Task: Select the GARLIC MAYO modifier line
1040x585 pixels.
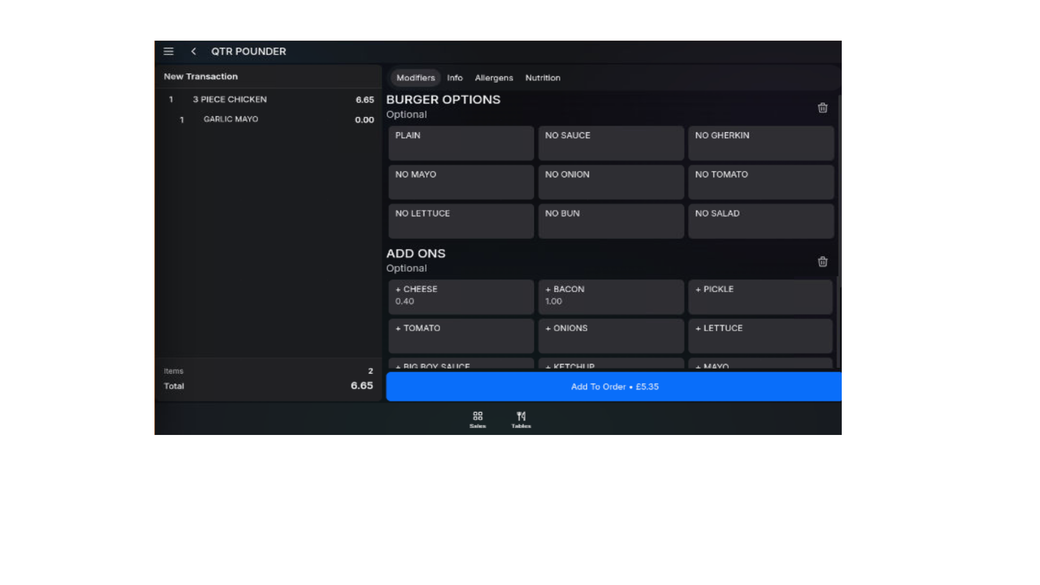Action: coord(269,119)
